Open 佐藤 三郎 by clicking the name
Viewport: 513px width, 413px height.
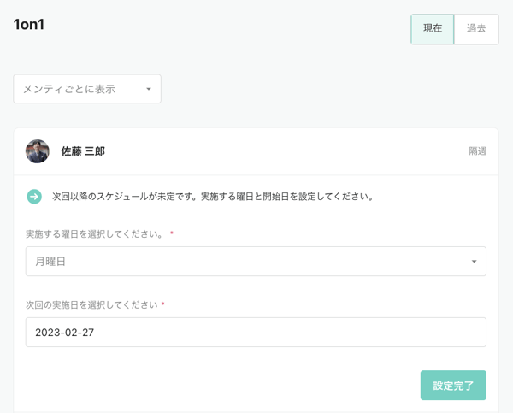(x=83, y=151)
